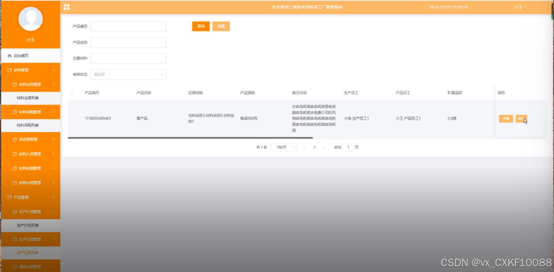
Task: Click the cell 2-8度
Action: coord(452,119)
